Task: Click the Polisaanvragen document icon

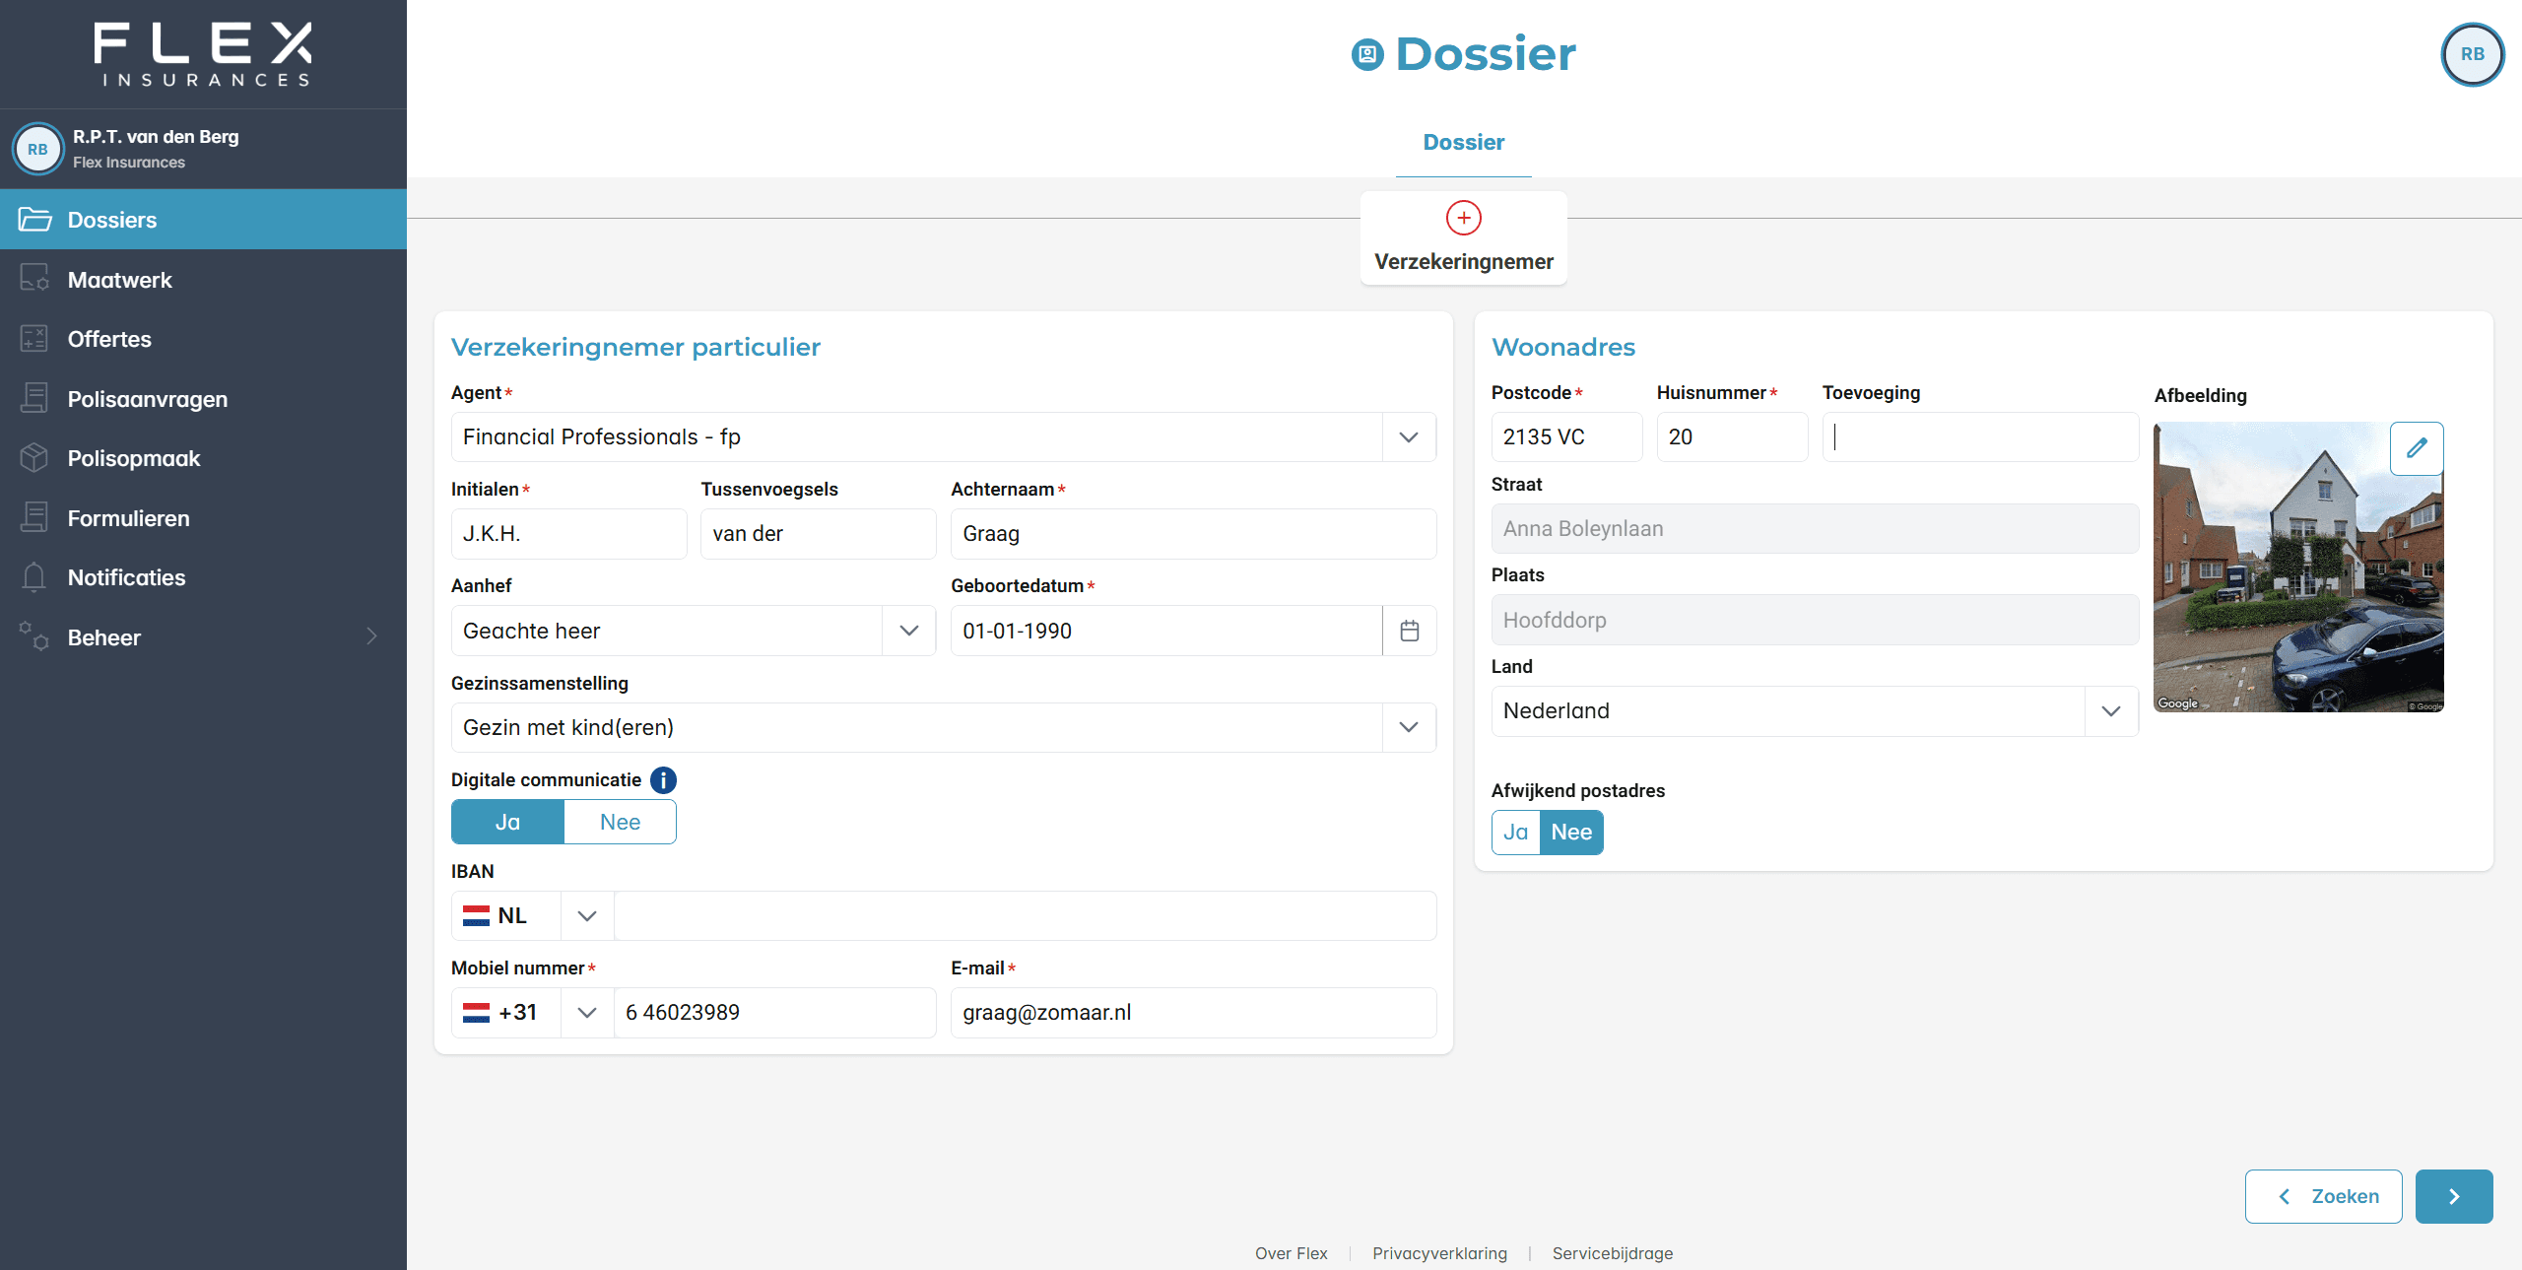Action: 34,399
